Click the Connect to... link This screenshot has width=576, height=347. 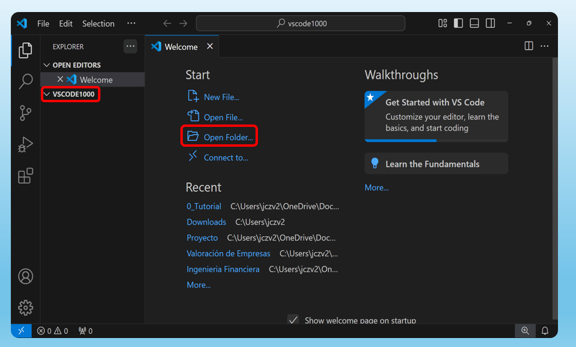tap(226, 158)
